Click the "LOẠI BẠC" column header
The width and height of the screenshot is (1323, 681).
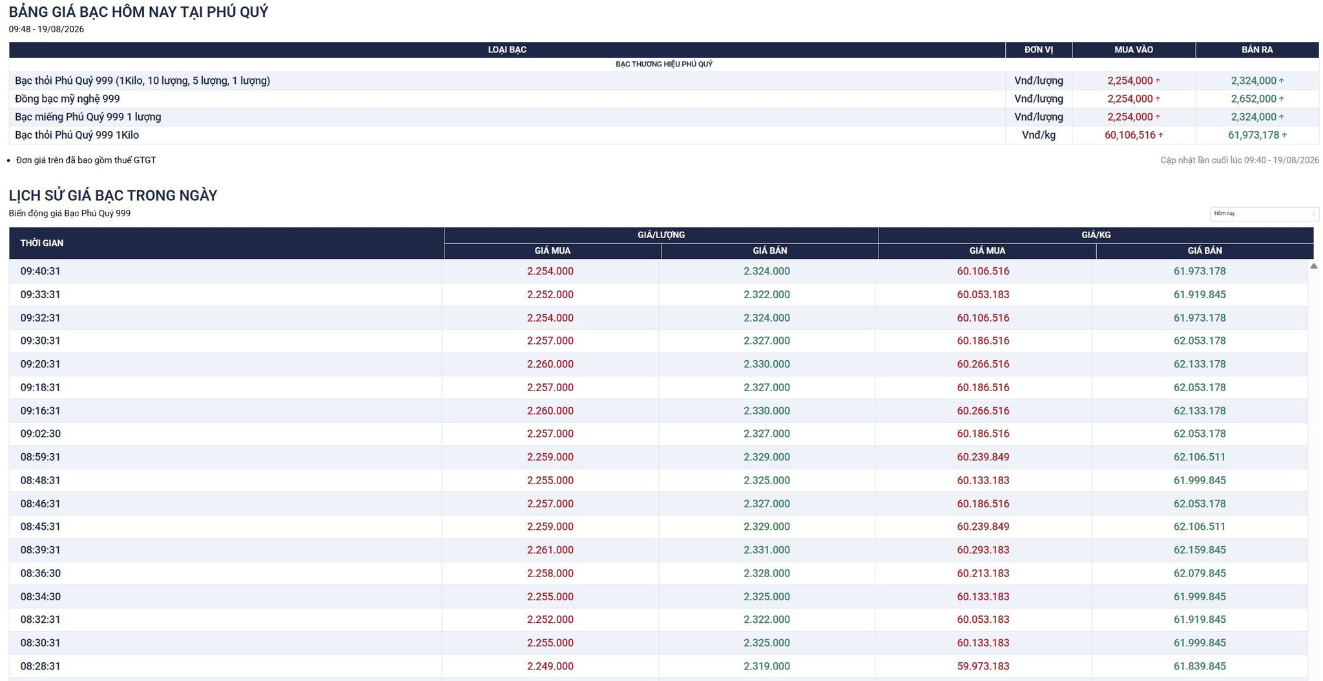(507, 50)
